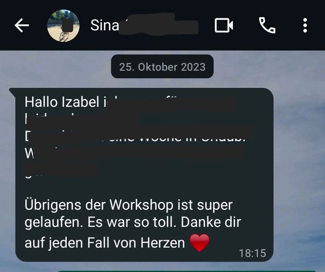This screenshot has width=325, height=272.
Task: Click the blacked-out surname next to Sina
Action: click(158, 24)
